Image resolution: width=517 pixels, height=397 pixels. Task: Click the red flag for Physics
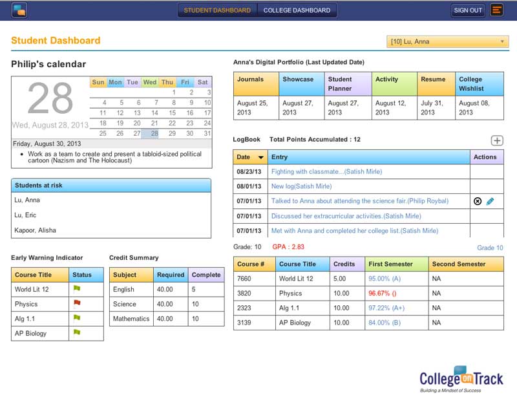77,303
